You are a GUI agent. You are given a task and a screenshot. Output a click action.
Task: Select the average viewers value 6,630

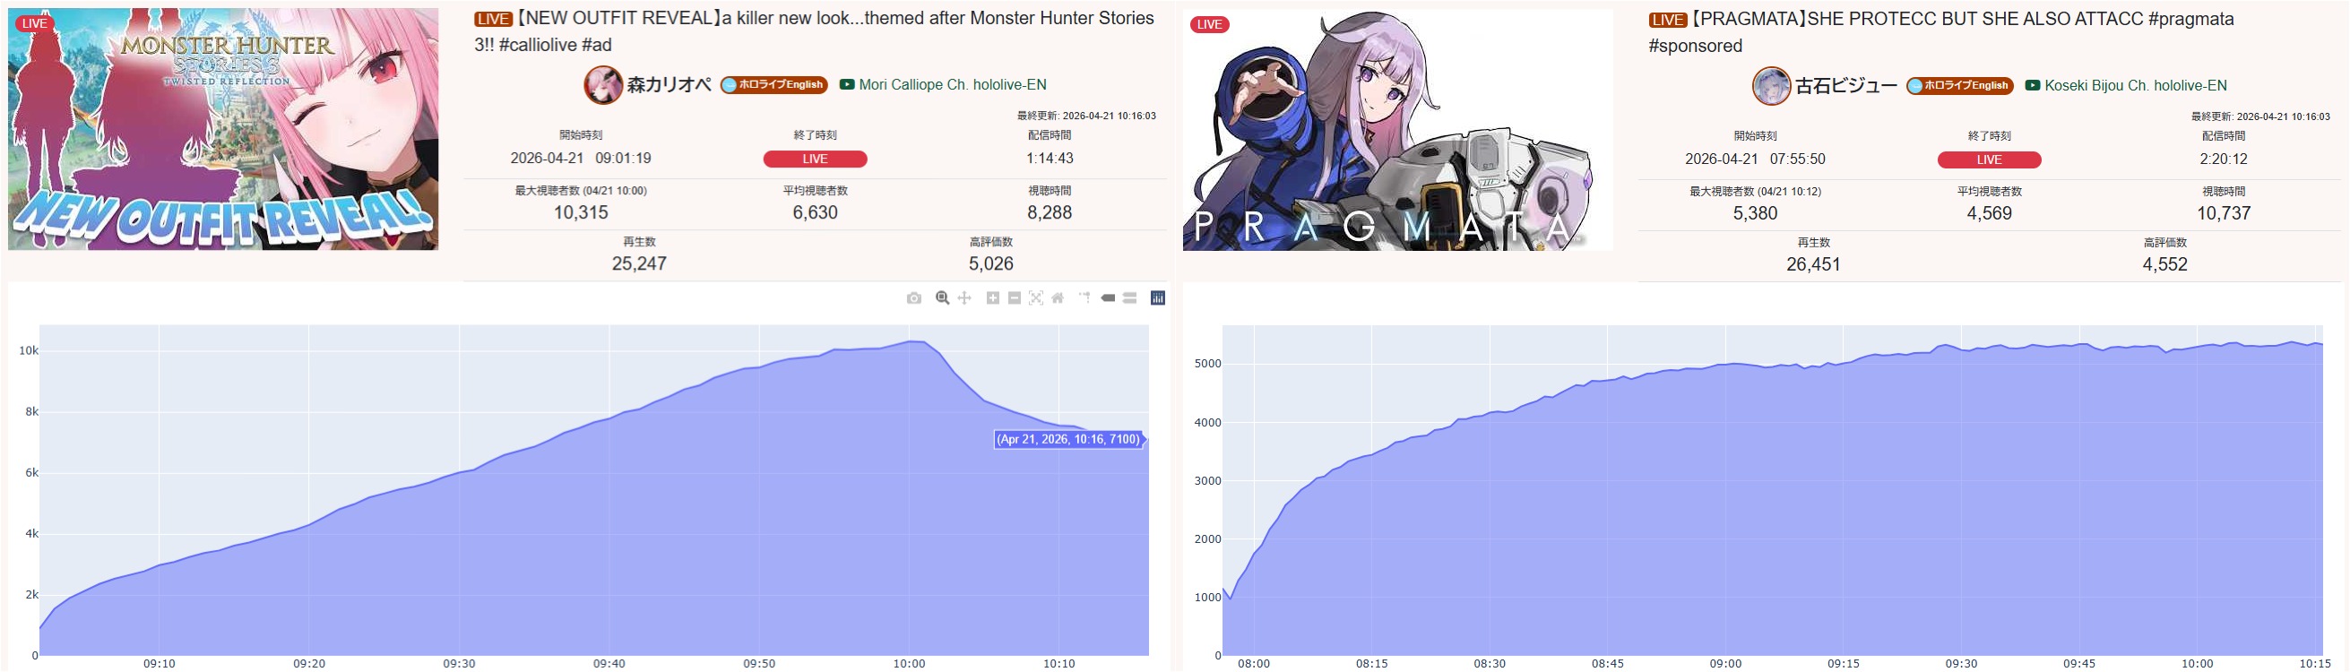click(816, 212)
